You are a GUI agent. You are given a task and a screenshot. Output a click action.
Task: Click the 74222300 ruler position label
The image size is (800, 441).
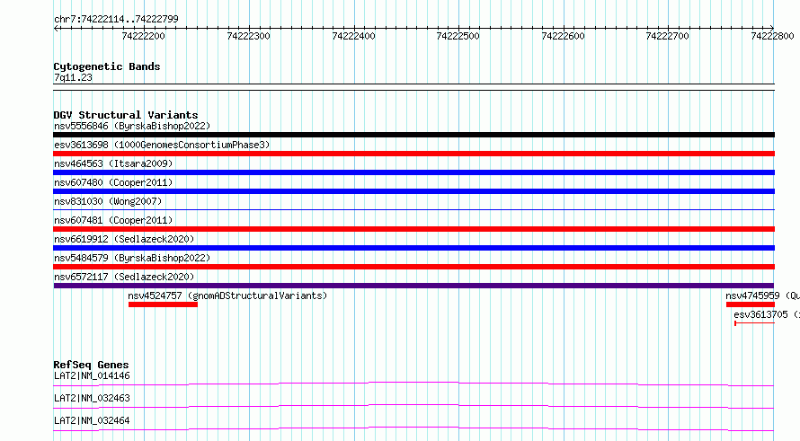click(248, 36)
